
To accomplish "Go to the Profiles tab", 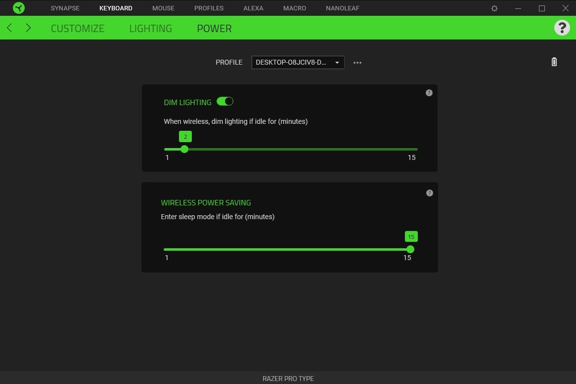I will (x=209, y=8).
